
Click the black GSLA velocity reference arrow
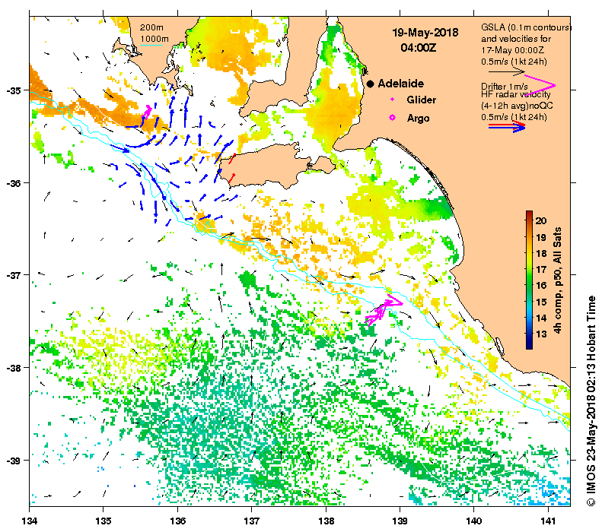click(x=506, y=71)
